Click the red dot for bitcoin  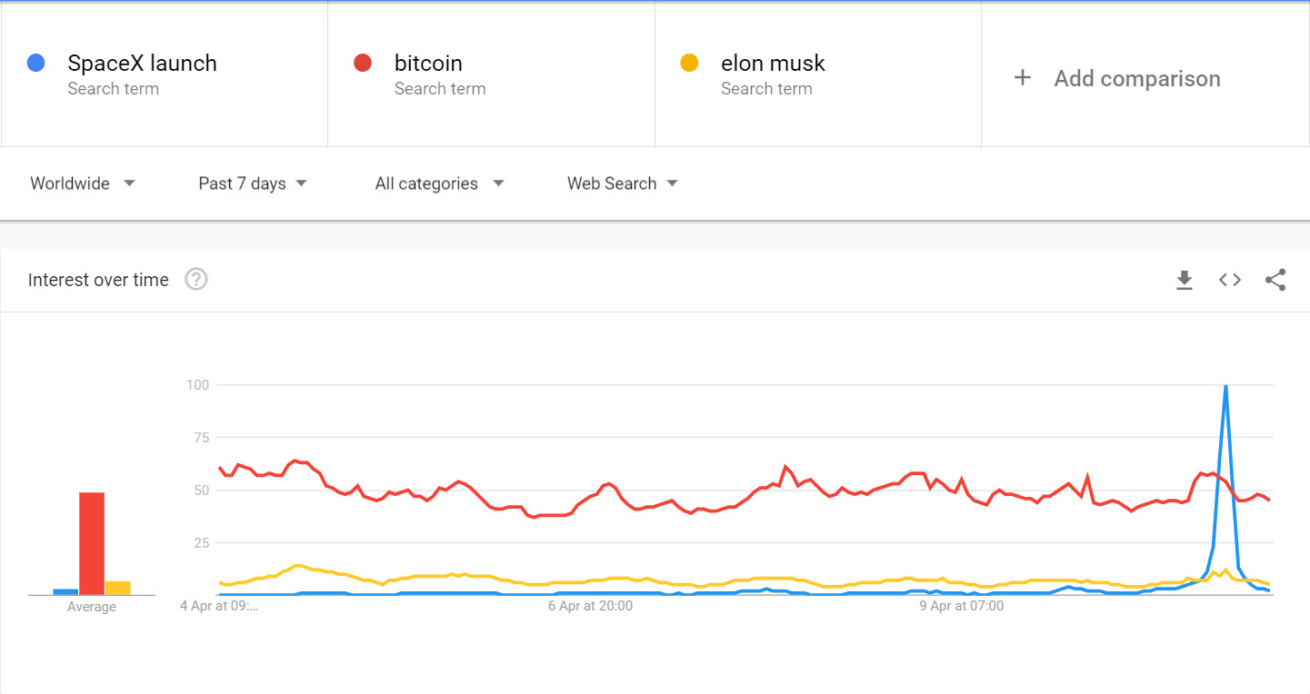[x=363, y=63]
